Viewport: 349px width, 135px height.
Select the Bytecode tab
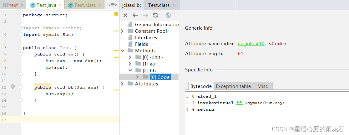tap(201, 86)
